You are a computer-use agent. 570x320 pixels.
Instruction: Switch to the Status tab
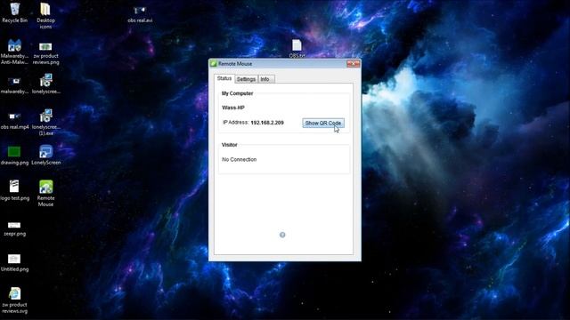tap(224, 78)
